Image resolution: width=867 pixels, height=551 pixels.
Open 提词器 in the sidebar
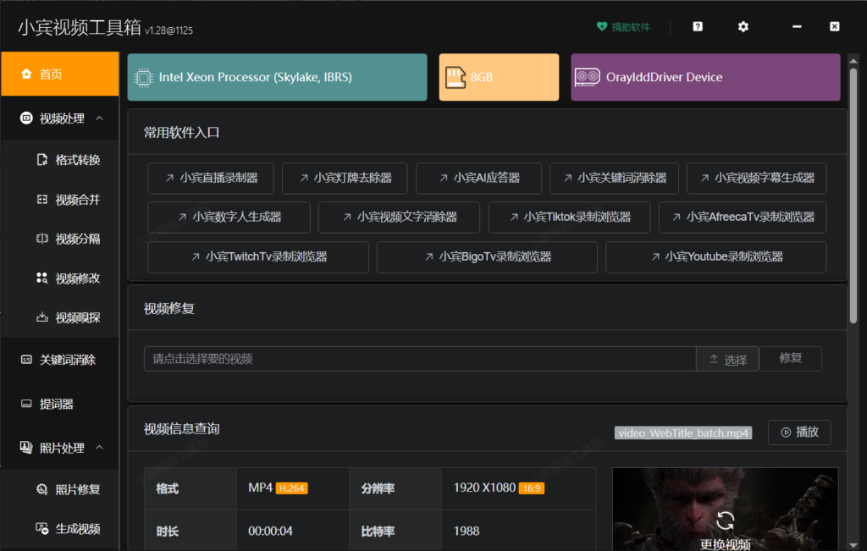click(x=56, y=405)
